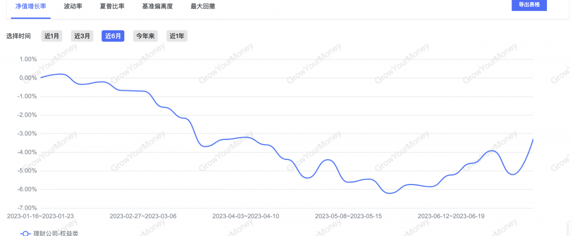Click the 0.00% y-axis label
Image resolution: width=572 pixels, height=236 pixels.
click(x=29, y=78)
